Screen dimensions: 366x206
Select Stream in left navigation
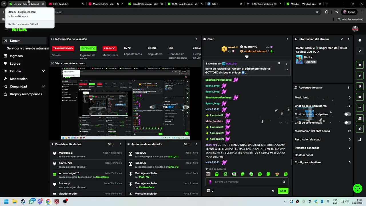24,41
